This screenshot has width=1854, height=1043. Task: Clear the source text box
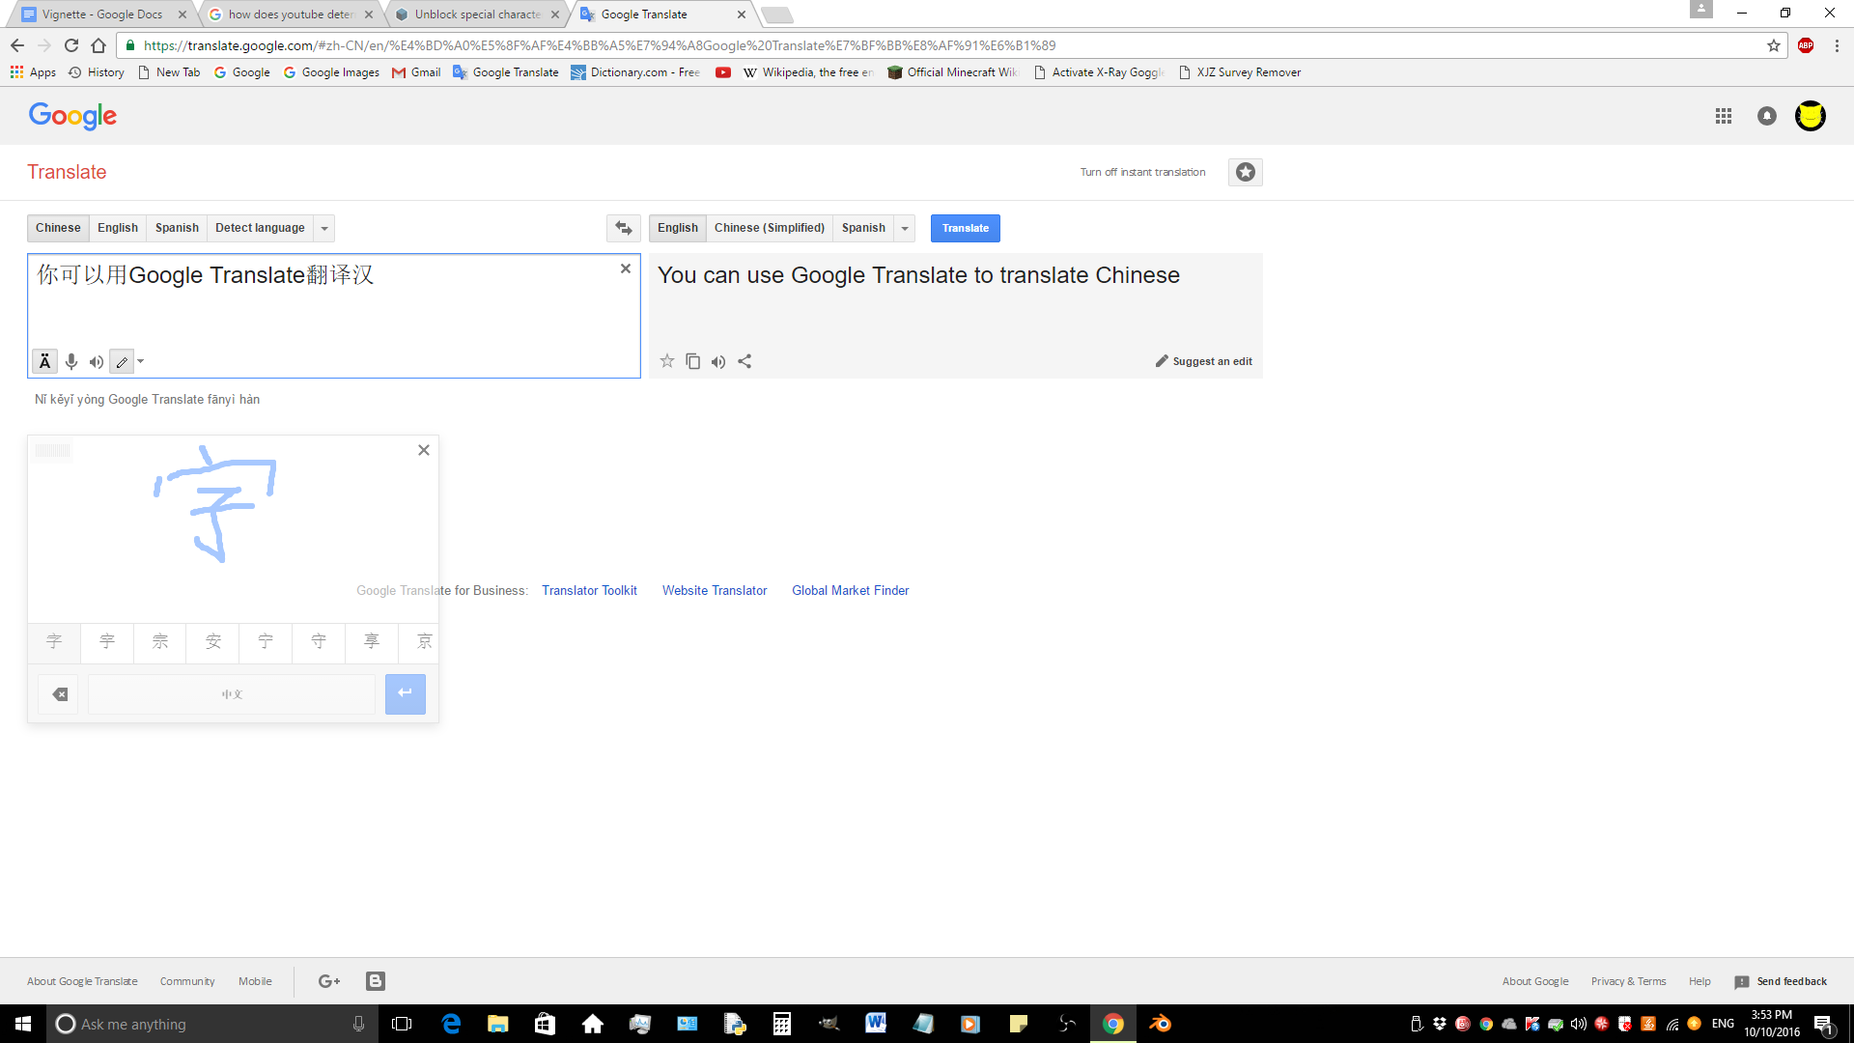[626, 268]
